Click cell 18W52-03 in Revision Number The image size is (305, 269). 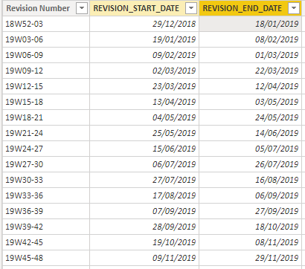(46, 24)
